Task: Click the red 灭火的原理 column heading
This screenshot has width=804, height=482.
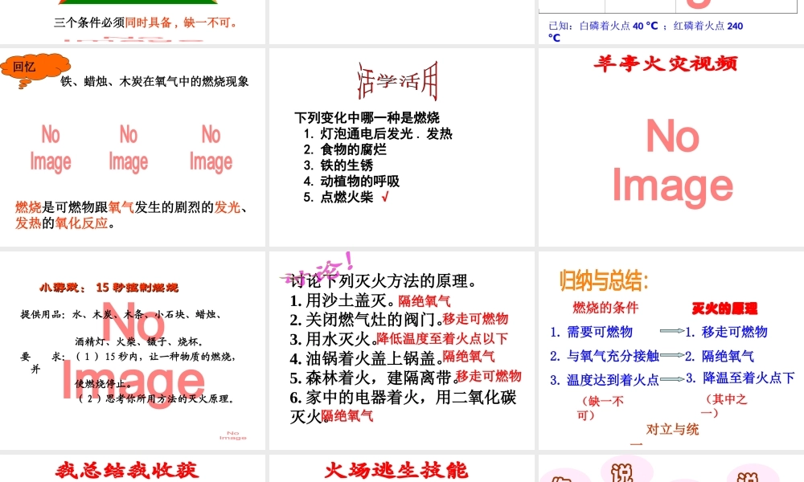Action: coord(724,308)
